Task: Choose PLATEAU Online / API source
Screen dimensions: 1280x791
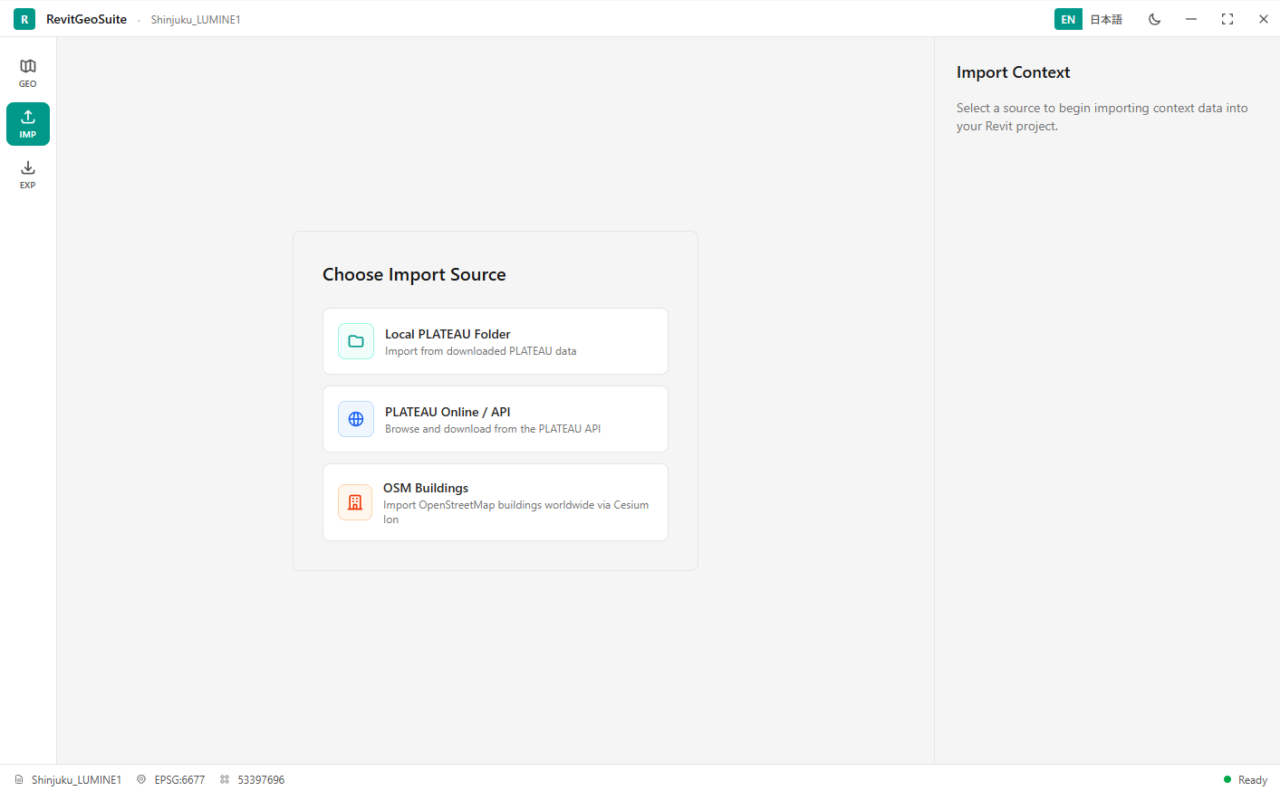Action: pos(496,419)
